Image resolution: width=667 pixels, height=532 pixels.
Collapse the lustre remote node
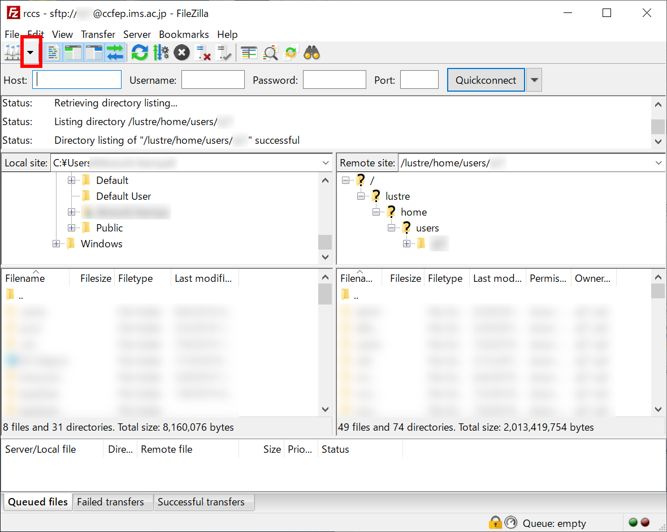[361, 196]
